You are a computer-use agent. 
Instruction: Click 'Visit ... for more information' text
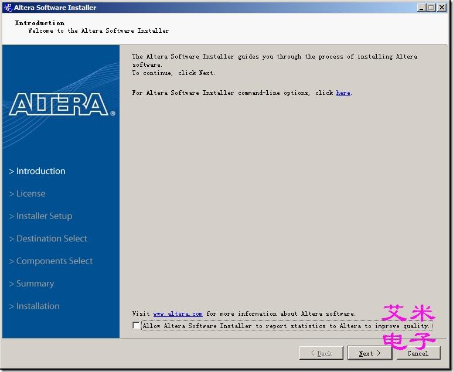click(x=244, y=313)
